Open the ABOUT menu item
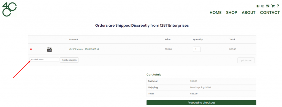This screenshot has height=107, width=282. [x=249, y=13]
